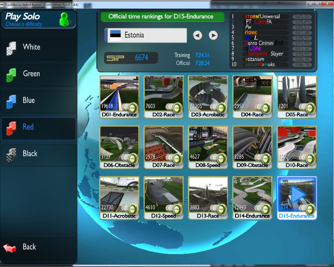Choose the D12-Speed track
This screenshot has height=267, width=334.
tap(163, 194)
